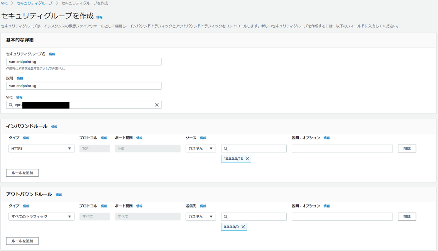Add an inbound rule with ルールを追加
The image size is (438, 251).
[x=22, y=173]
